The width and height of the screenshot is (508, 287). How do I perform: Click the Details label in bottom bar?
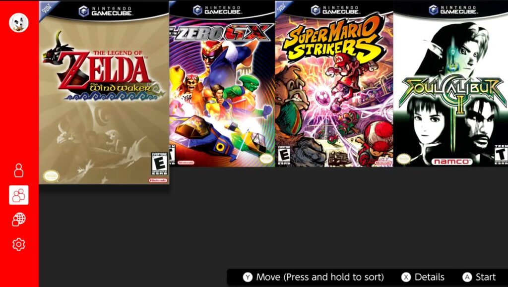pos(430,277)
